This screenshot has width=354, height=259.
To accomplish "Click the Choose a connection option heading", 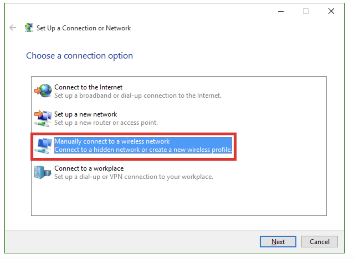I will (x=79, y=56).
